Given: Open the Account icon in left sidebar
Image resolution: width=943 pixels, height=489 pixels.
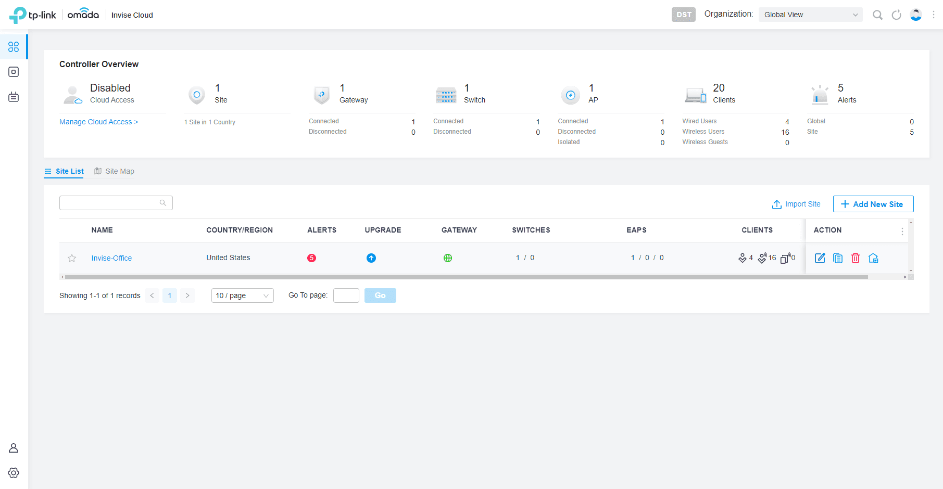Looking at the screenshot, I should [x=14, y=448].
